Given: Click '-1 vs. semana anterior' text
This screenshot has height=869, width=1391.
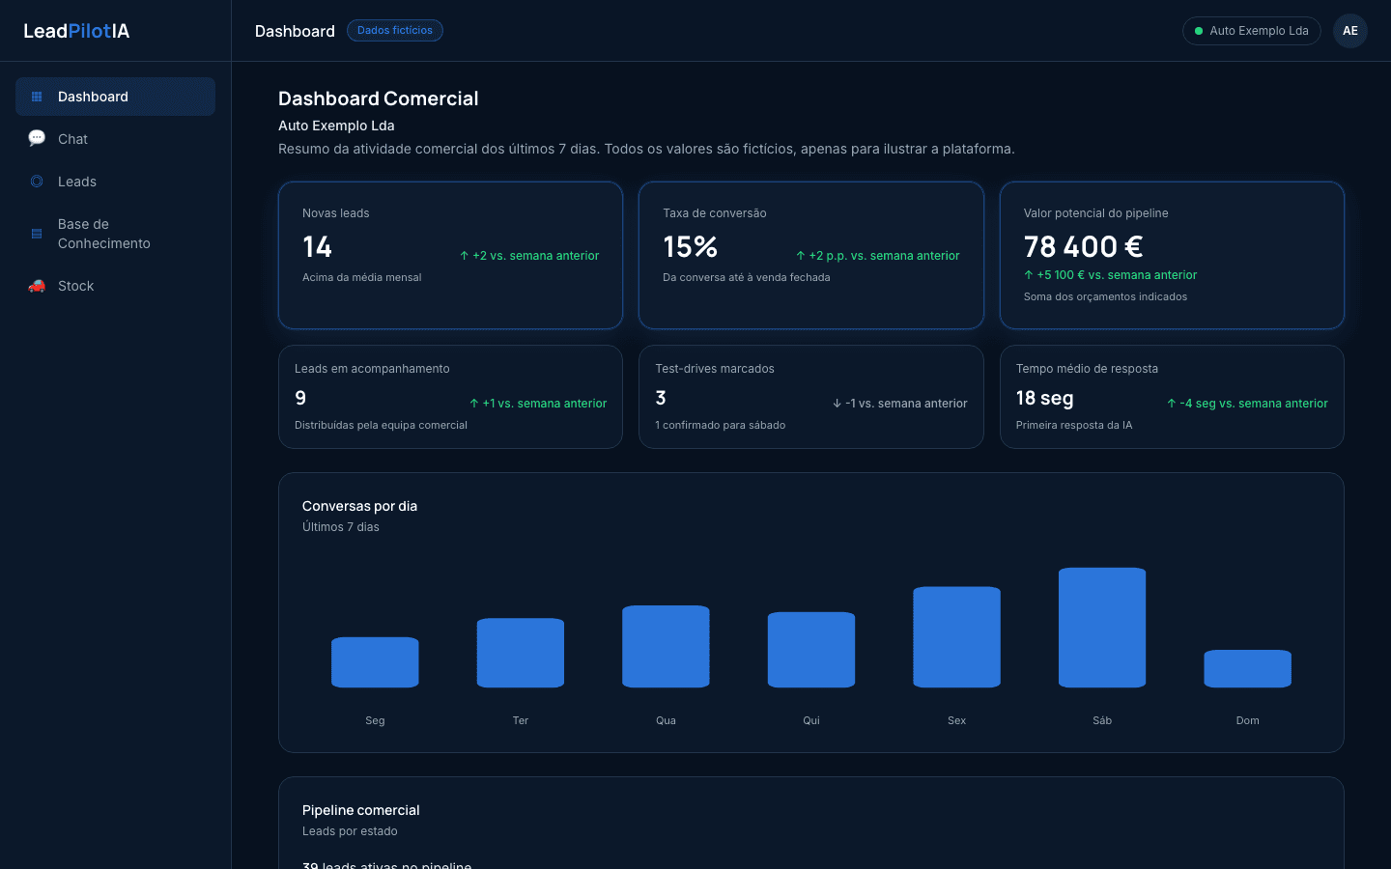Looking at the screenshot, I should click(x=906, y=404).
